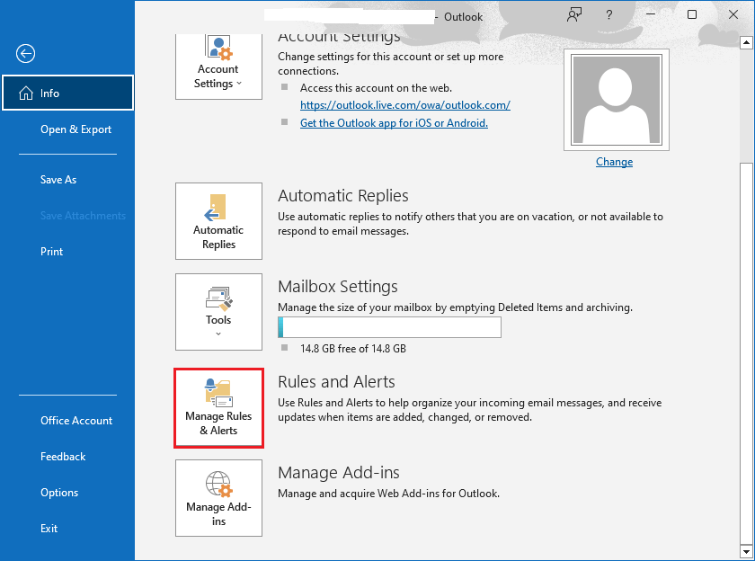Minimize the Outlook window
Viewport: 755px width, 561px height.
pos(651,15)
